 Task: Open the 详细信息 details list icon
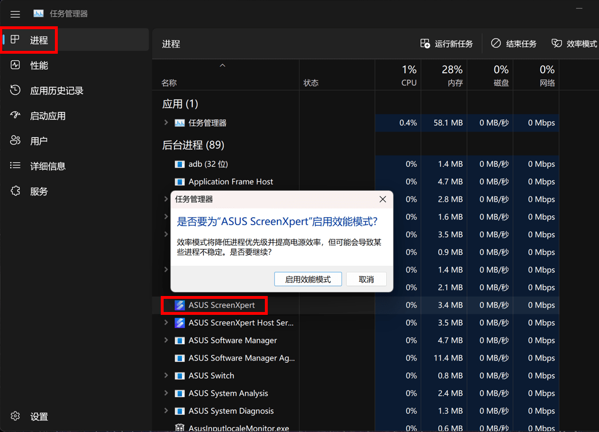[15, 166]
